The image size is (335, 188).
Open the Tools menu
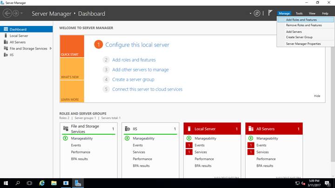point(299,13)
